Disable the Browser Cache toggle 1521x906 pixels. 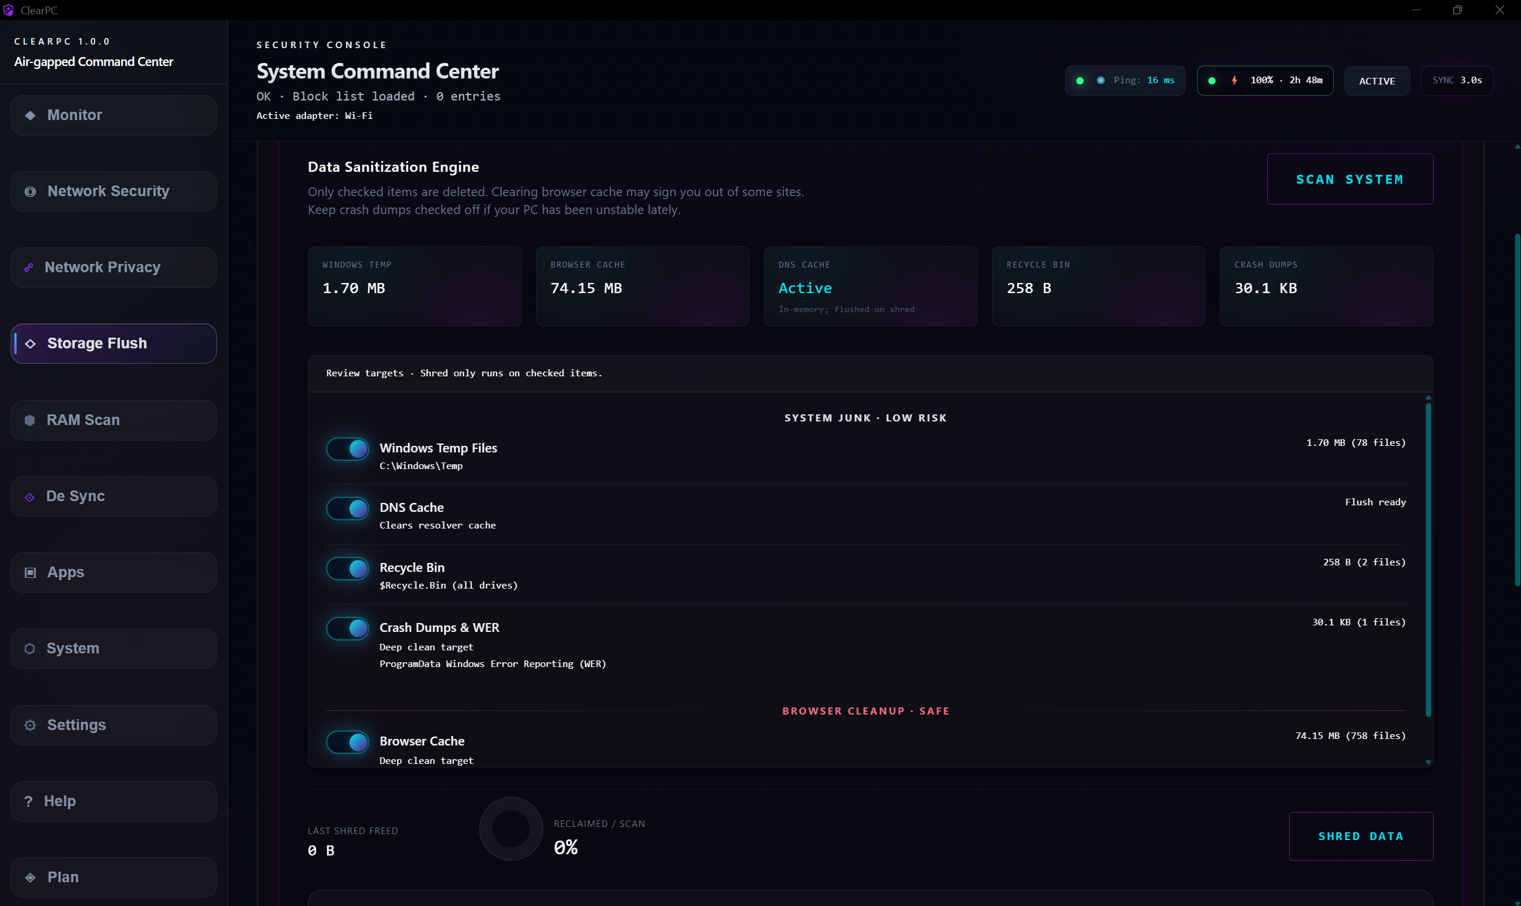(347, 743)
